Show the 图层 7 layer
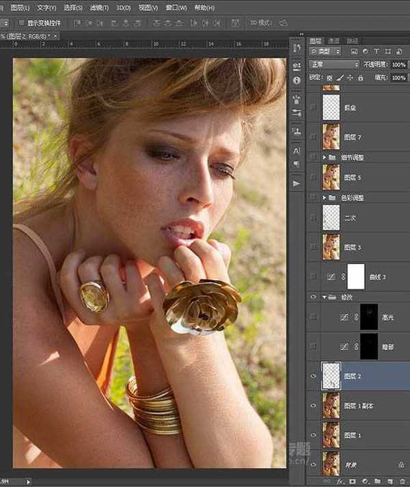The width and height of the screenshot is (410, 487). tap(314, 137)
